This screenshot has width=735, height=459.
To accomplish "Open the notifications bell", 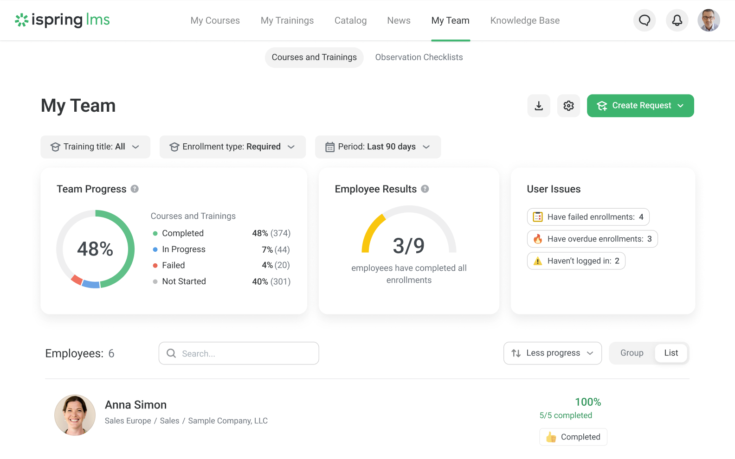I will click(x=677, y=20).
